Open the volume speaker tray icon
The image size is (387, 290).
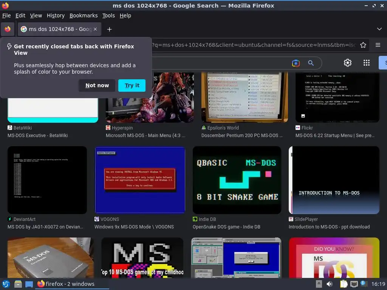click(330, 284)
